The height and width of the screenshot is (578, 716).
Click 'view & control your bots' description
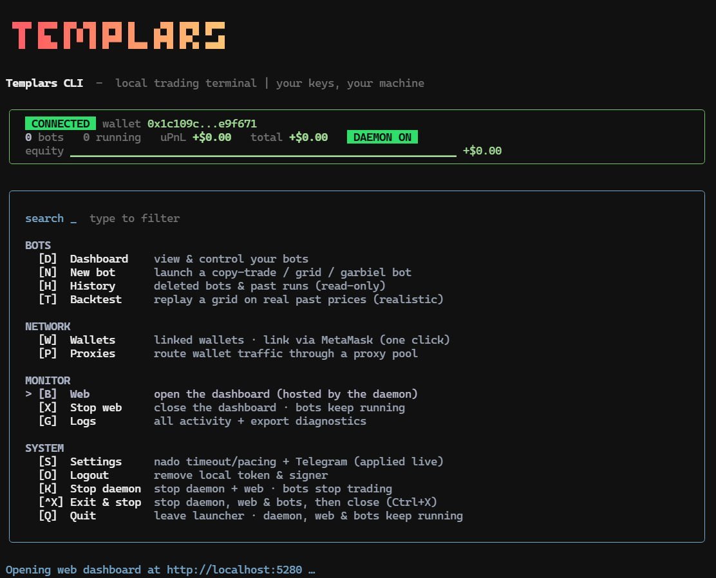[231, 259]
